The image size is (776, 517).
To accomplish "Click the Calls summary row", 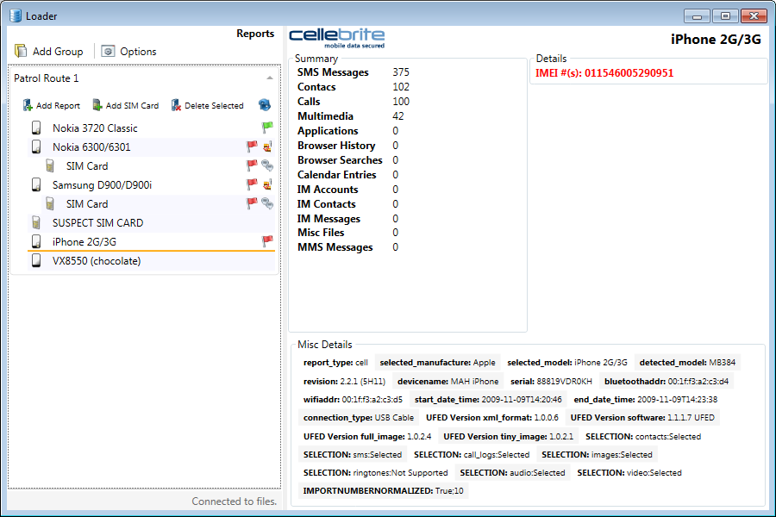I will tap(354, 102).
